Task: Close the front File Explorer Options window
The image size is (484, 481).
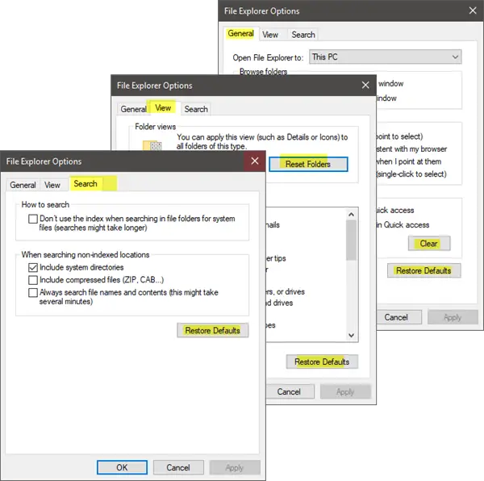Action: pyautogui.click(x=255, y=161)
